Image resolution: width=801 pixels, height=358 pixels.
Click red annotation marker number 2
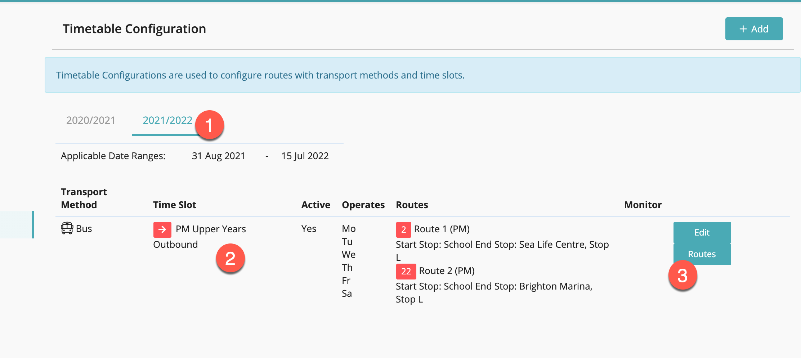(x=230, y=258)
